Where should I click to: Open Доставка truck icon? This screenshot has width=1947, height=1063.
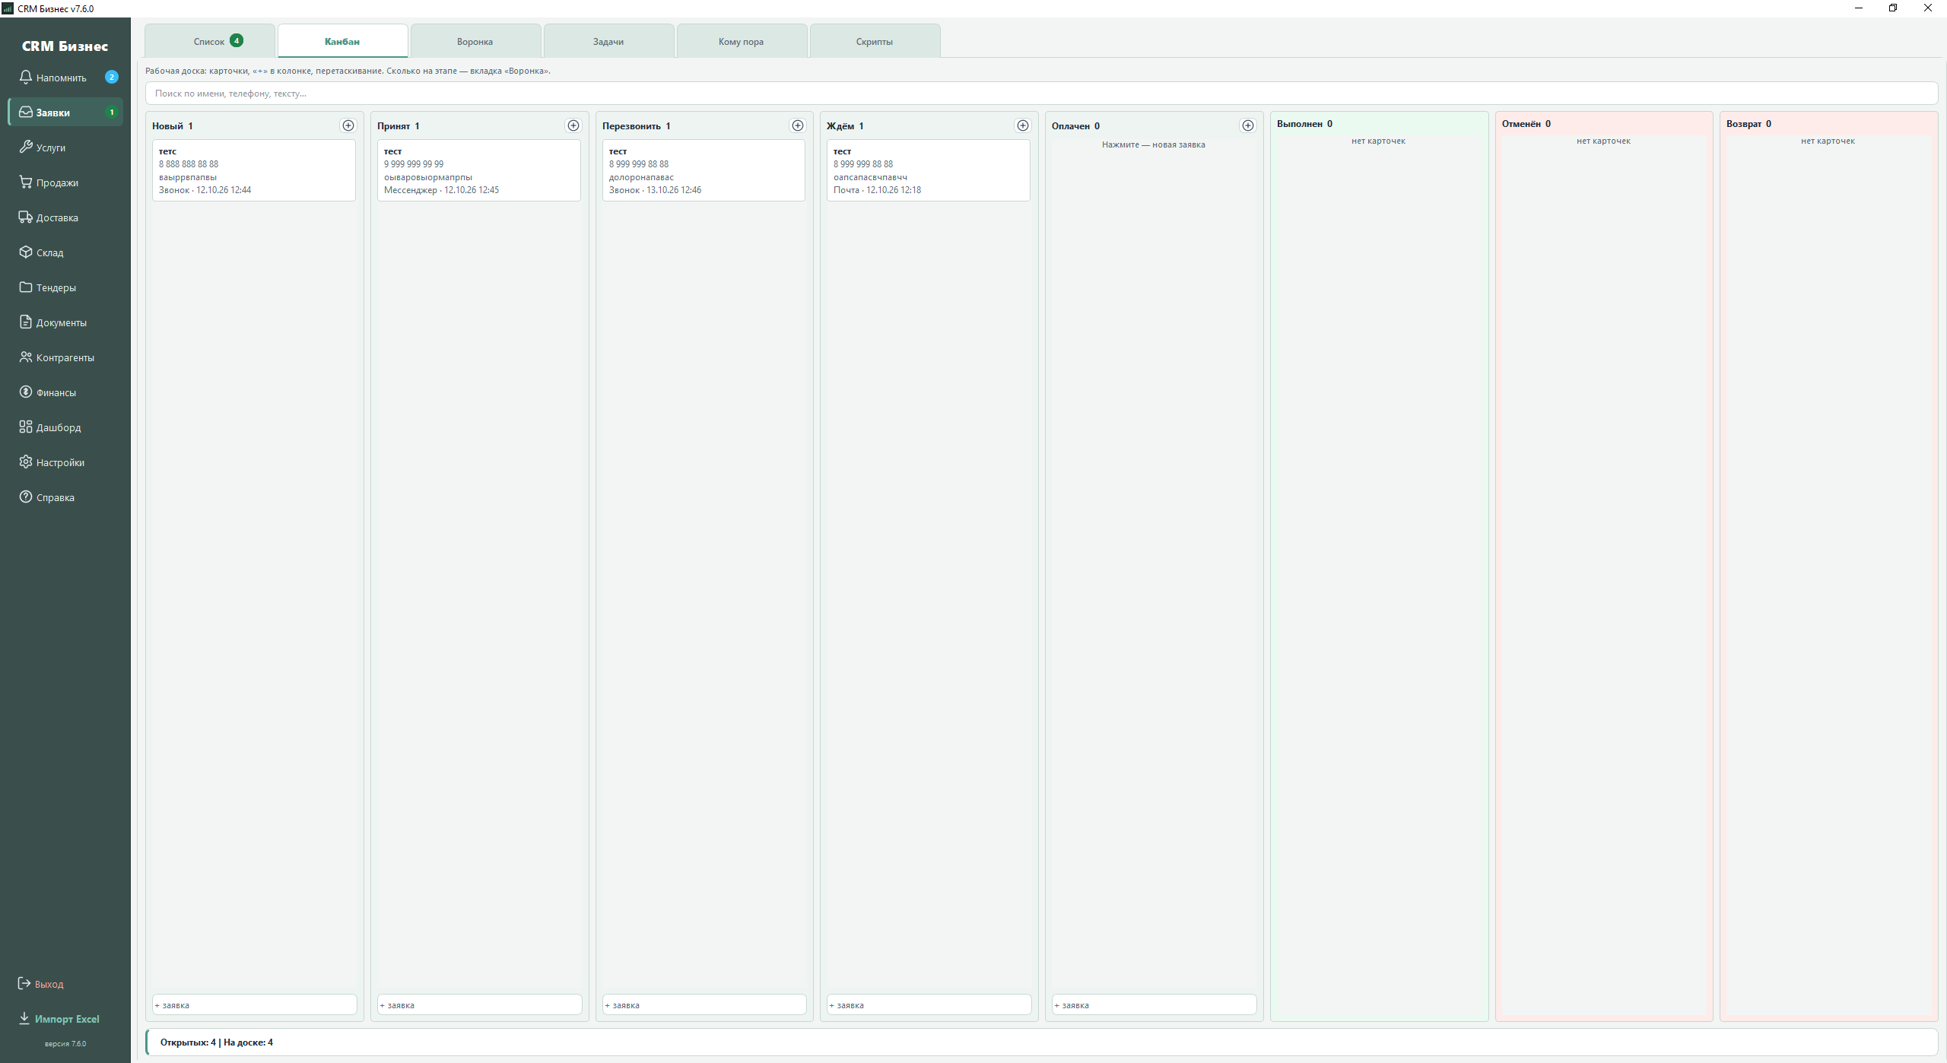coord(26,217)
